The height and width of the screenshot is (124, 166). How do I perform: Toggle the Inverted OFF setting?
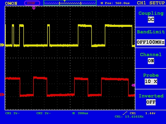pos(151,99)
